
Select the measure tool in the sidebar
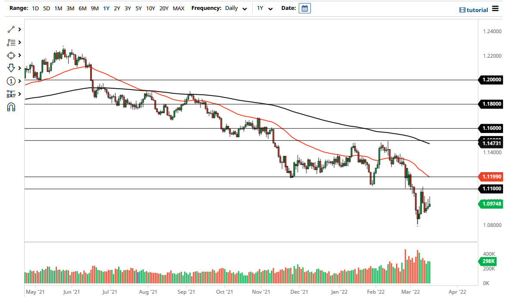coord(10,94)
